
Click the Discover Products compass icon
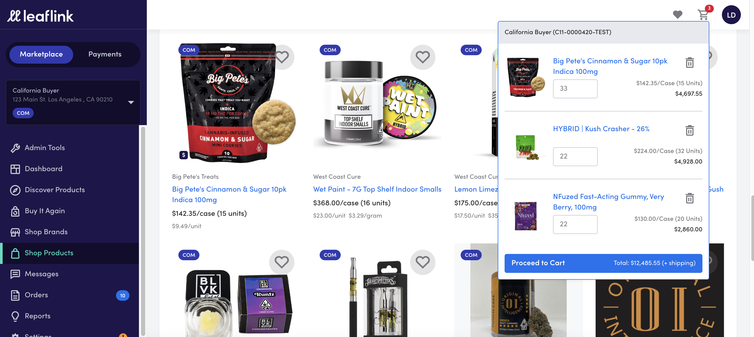pyautogui.click(x=15, y=190)
